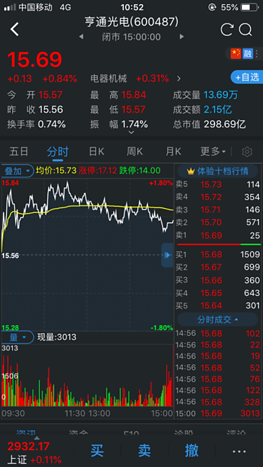263x467 pixels.
Task: Tap the 换手率 0.74% value
Action: [x=52, y=124]
